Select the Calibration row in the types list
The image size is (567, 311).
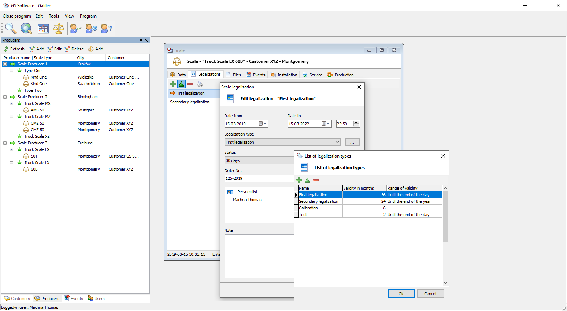(x=320, y=208)
